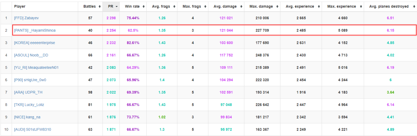Select [YU_RI] MeaquateeteeN01 player link
This screenshot has height=136, width=417.
pos(36,68)
